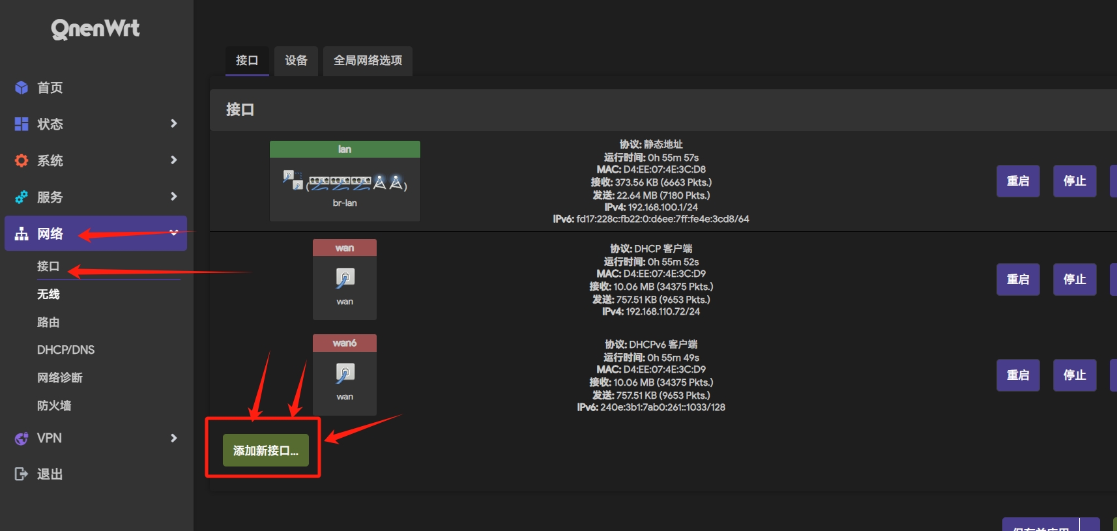Stop the wan interface with 停止
1117x531 pixels.
point(1074,280)
